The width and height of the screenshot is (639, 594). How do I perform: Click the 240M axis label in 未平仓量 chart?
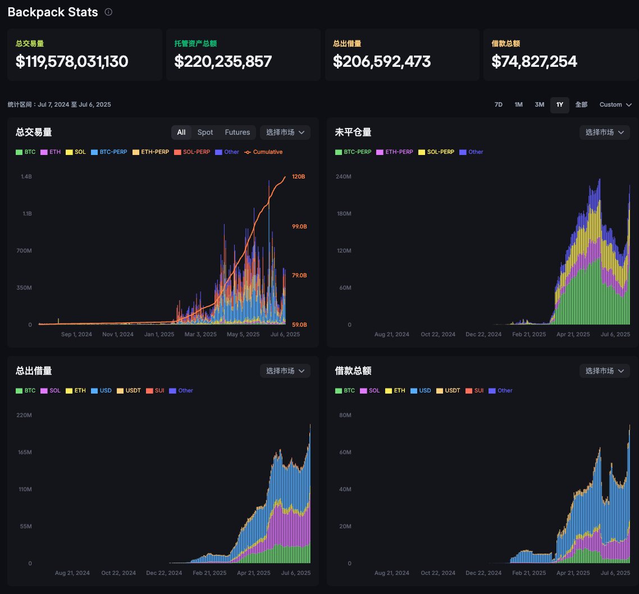click(x=344, y=176)
